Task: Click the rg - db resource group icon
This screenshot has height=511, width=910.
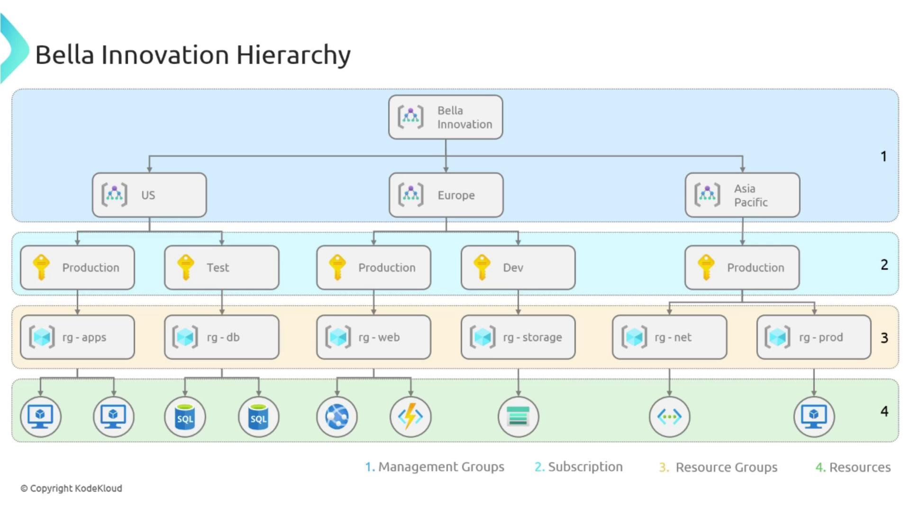Action: 185,337
